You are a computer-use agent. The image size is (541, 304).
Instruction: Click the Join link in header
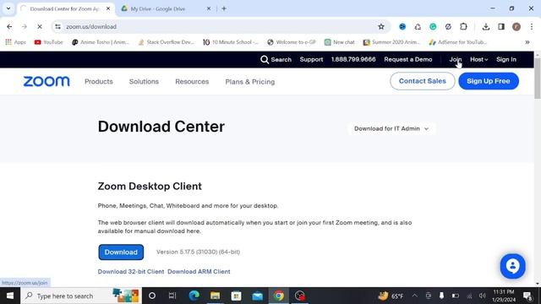click(455, 60)
